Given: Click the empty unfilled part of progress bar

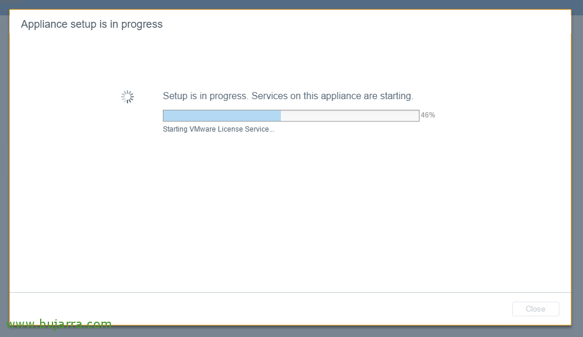Looking at the screenshot, I should click(349, 116).
